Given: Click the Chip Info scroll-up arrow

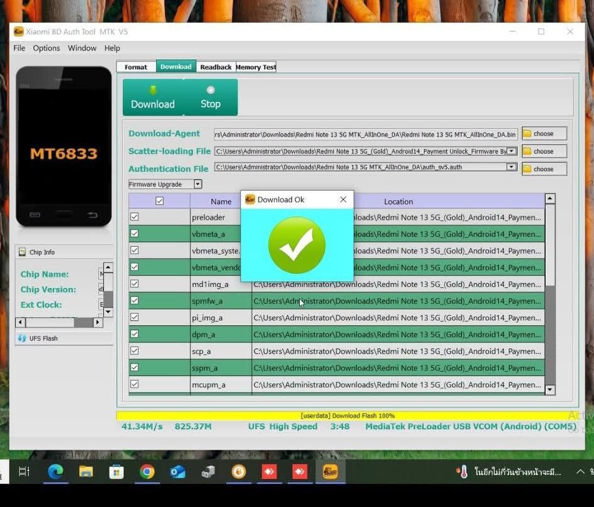Looking at the screenshot, I should (x=108, y=268).
